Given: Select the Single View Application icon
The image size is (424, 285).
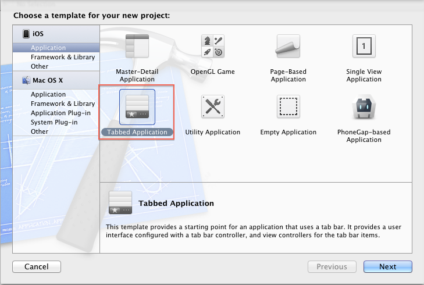Looking at the screenshot, I should tap(364, 46).
